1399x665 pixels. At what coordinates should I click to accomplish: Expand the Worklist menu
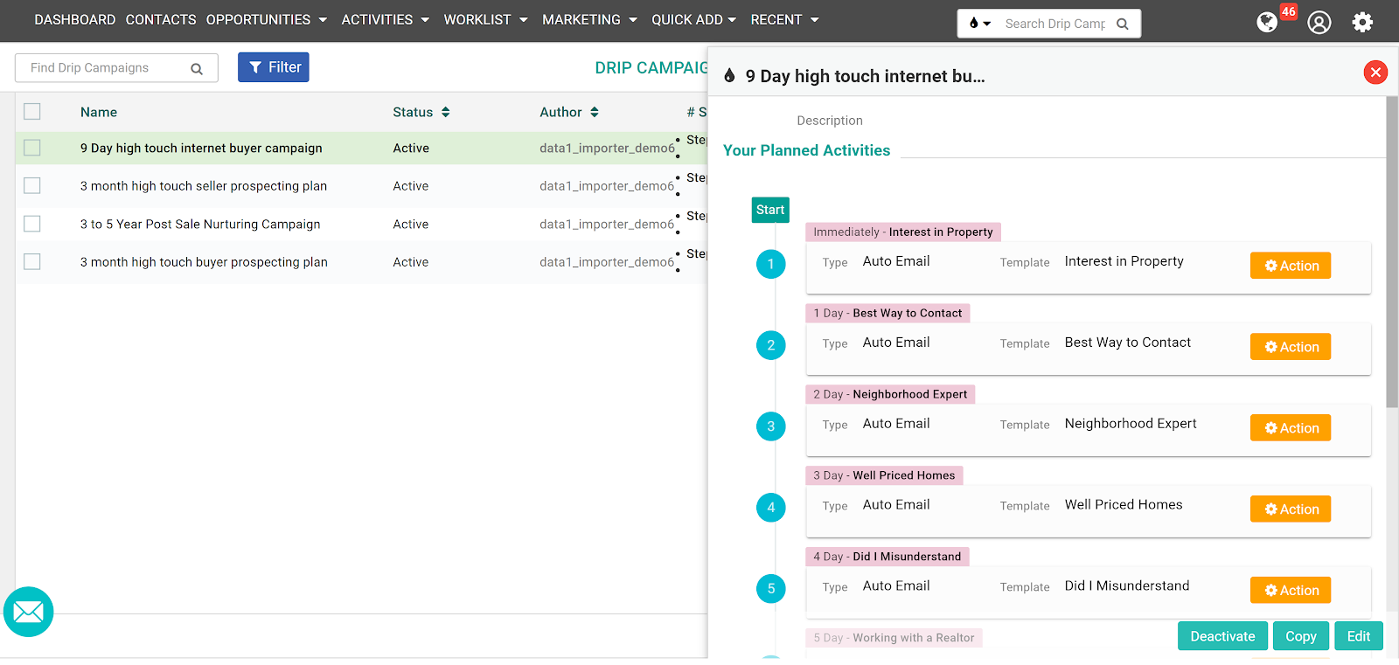486,19
